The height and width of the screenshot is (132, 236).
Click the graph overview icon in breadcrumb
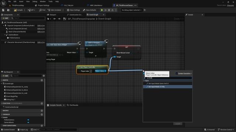(65, 19)
